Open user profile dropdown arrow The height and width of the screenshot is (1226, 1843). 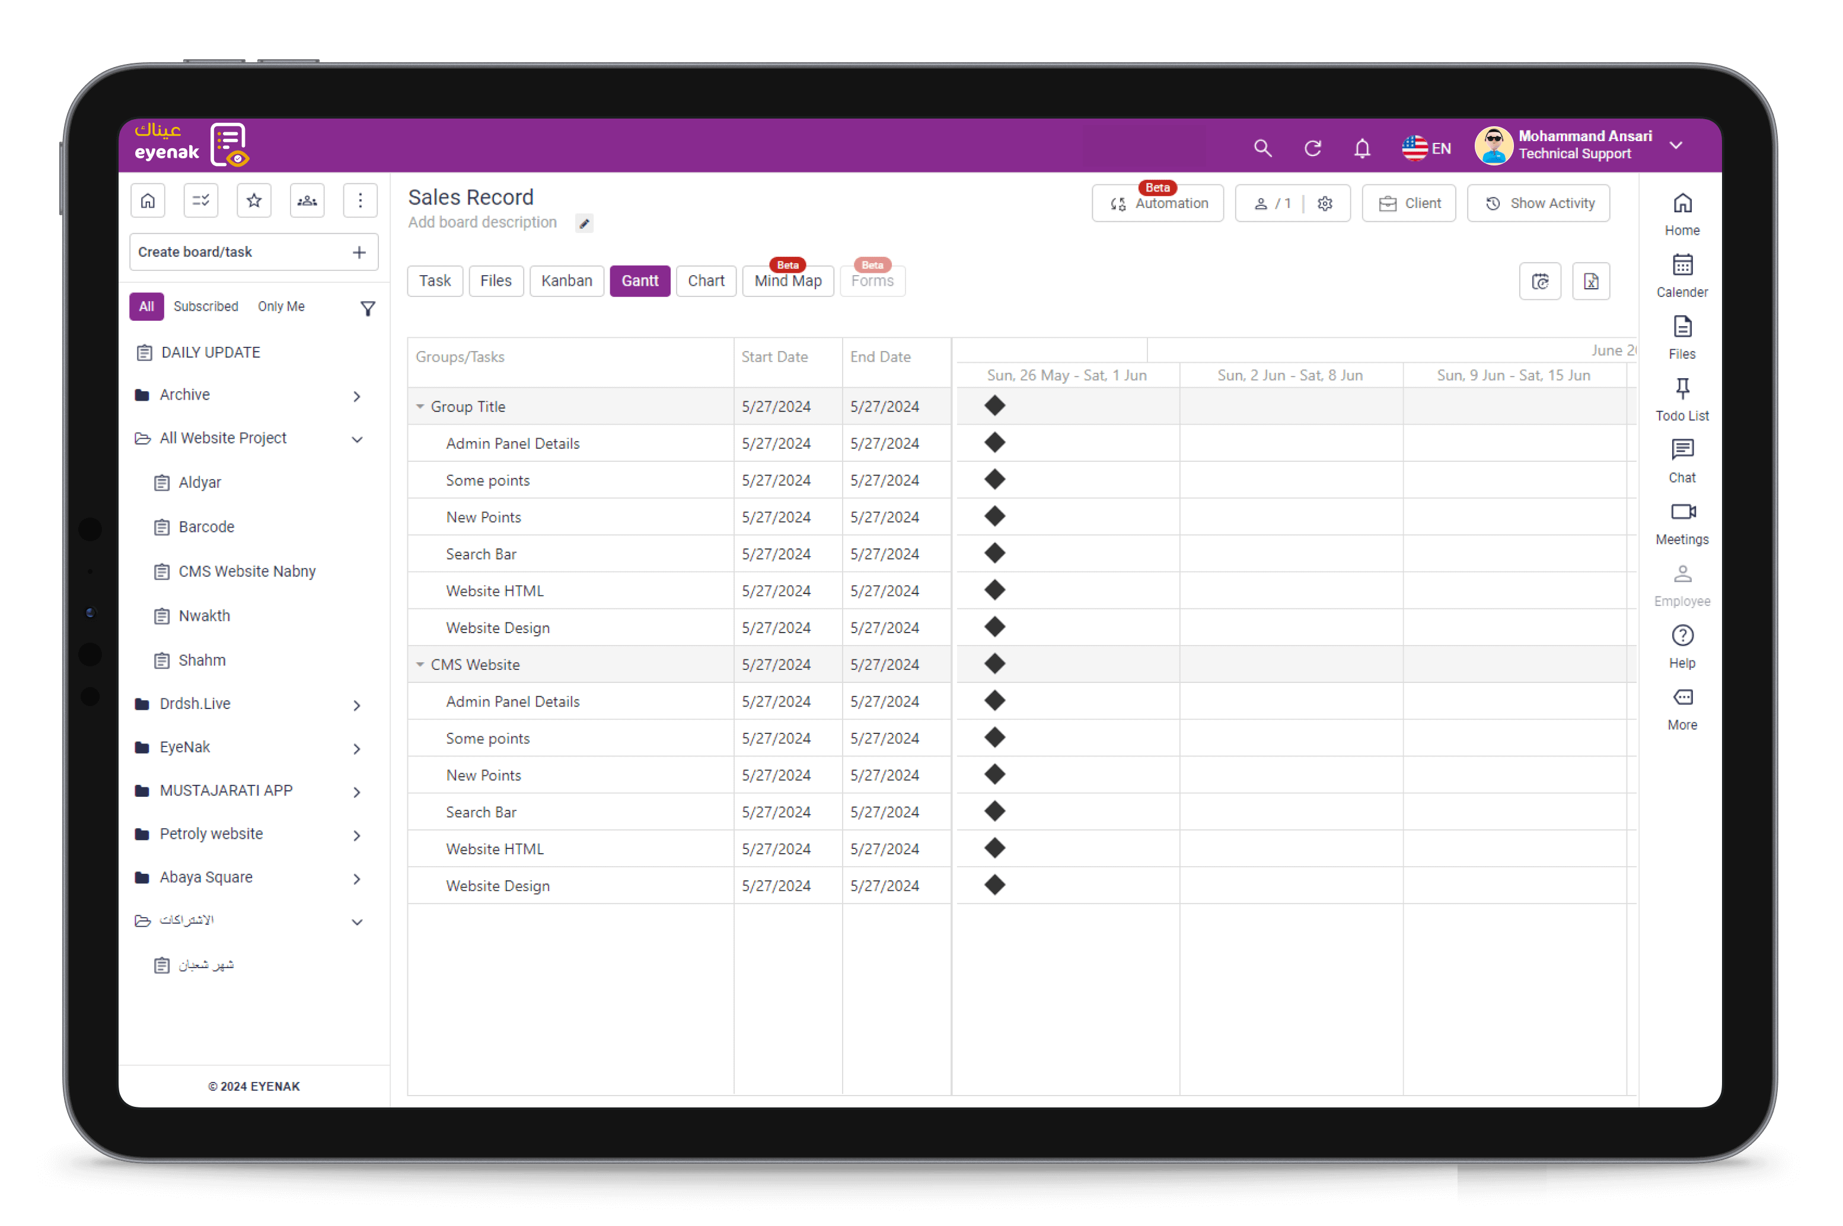[1676, 145]
